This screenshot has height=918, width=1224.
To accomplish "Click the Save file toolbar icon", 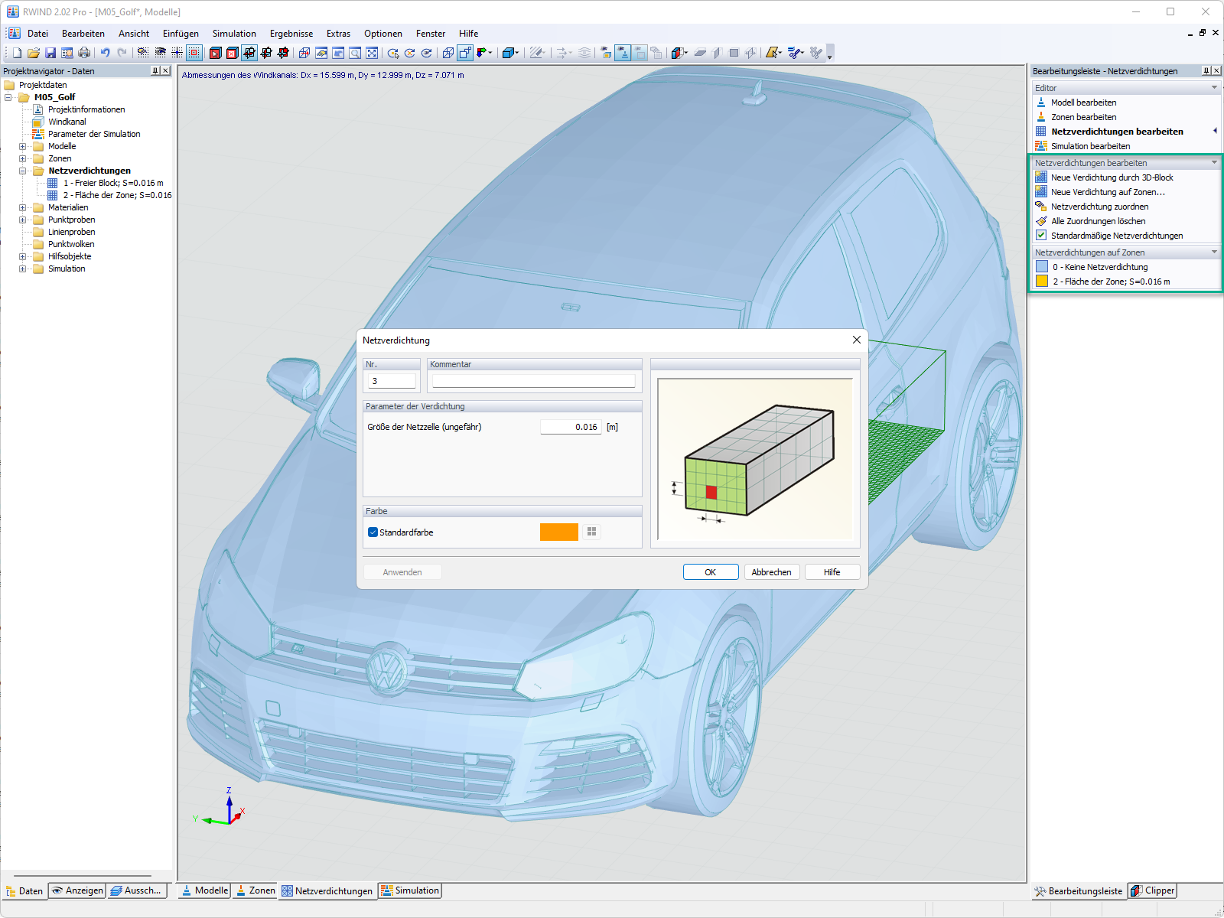I will coord(50,53).
